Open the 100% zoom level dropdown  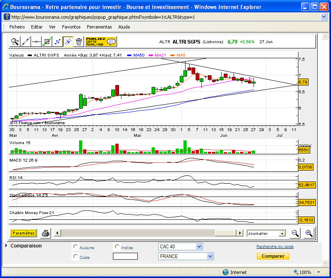tap(318, 272)
